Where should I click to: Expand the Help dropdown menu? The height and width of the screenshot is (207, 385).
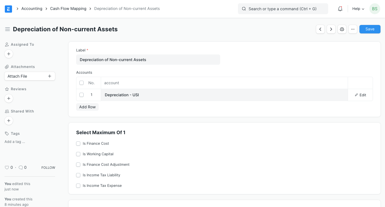pyautogui.click(x=358, y=9)
